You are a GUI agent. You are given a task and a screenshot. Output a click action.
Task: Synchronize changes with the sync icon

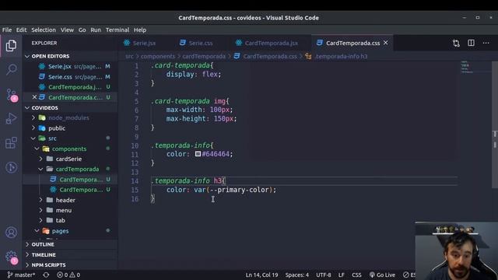[46, 275]
